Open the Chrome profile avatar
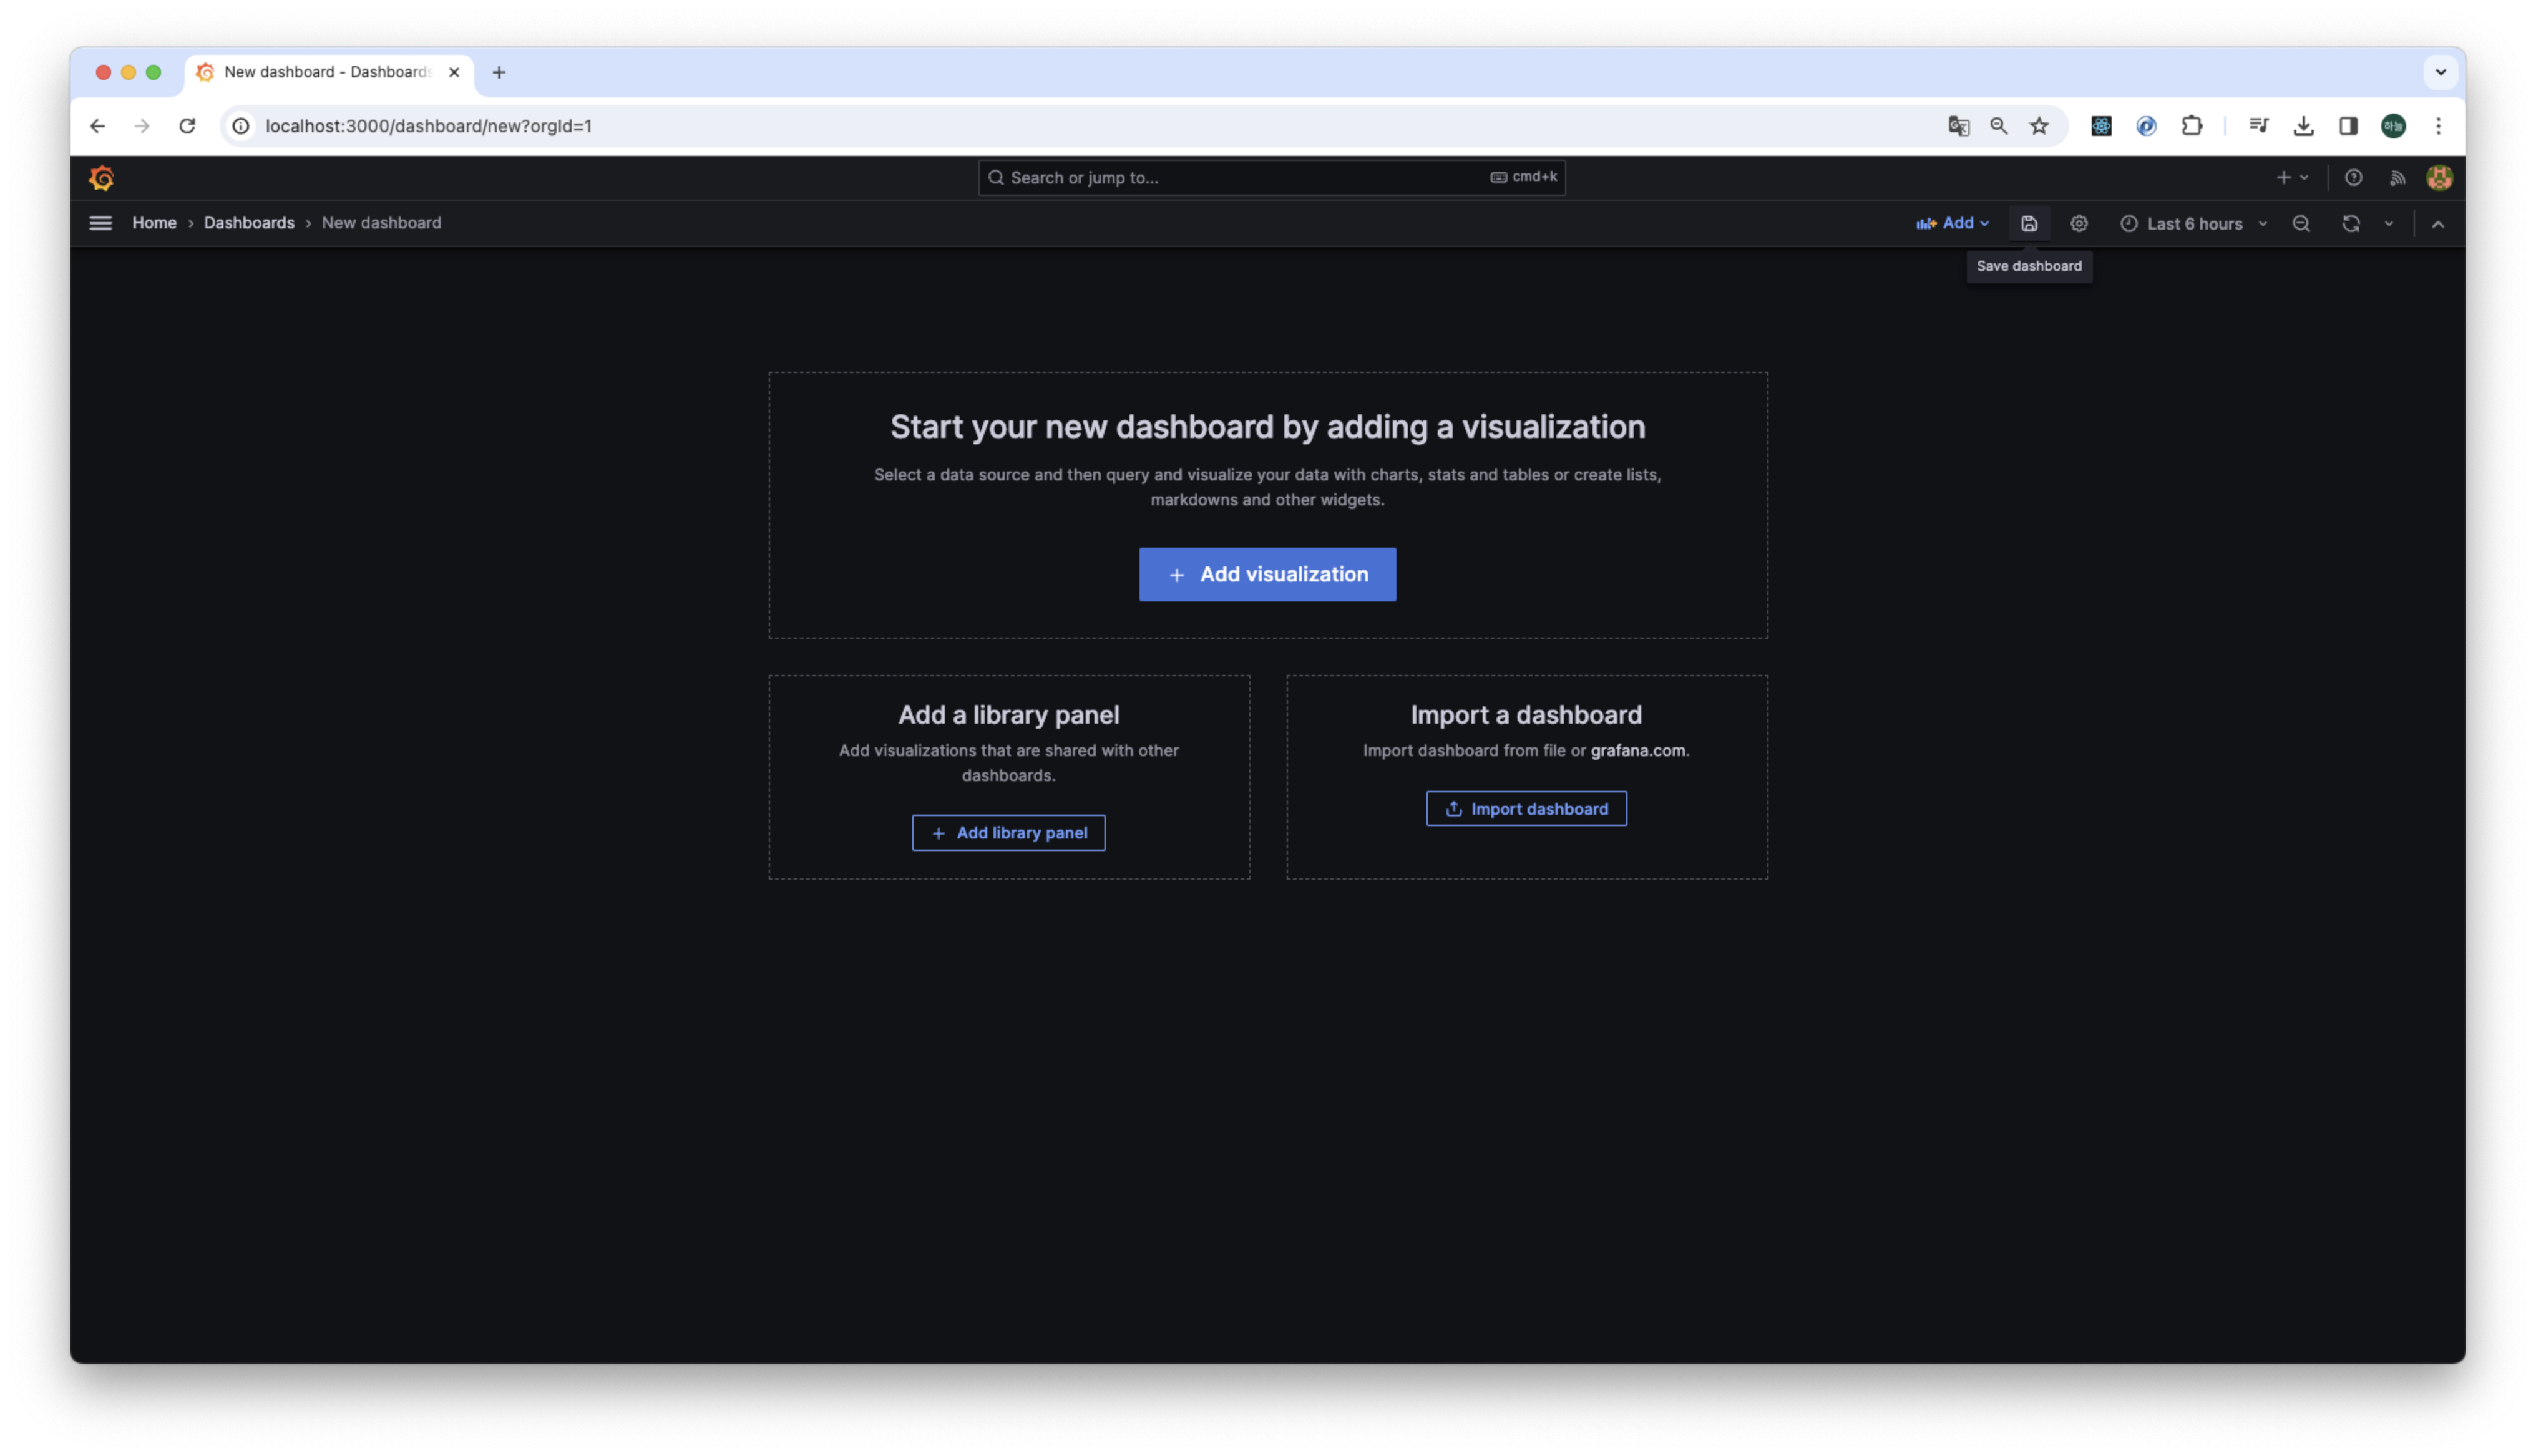The width and height of the screenshot is (2536, 1456). [2393, 126]
